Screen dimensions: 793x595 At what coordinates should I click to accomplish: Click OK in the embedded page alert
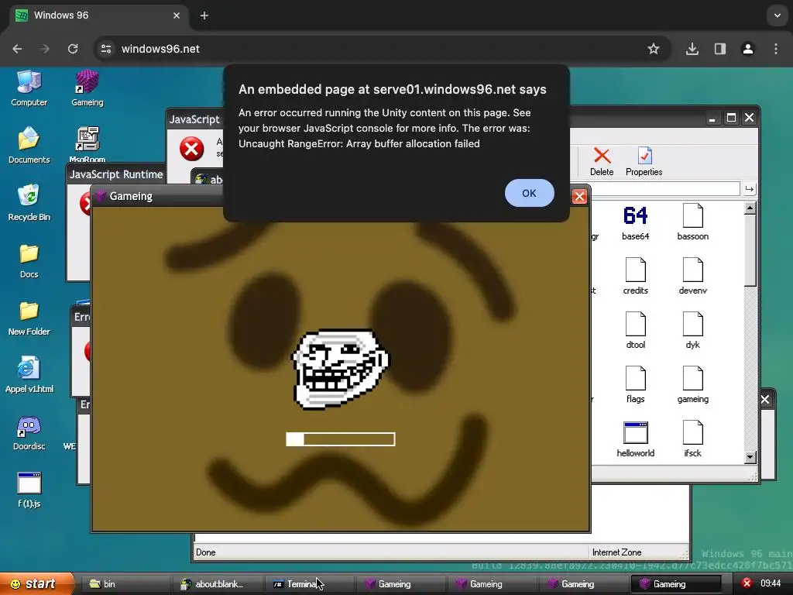pos(529,193)
